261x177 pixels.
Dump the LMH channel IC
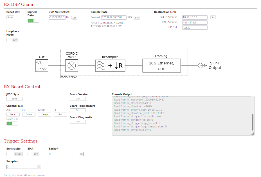point(29,115)
